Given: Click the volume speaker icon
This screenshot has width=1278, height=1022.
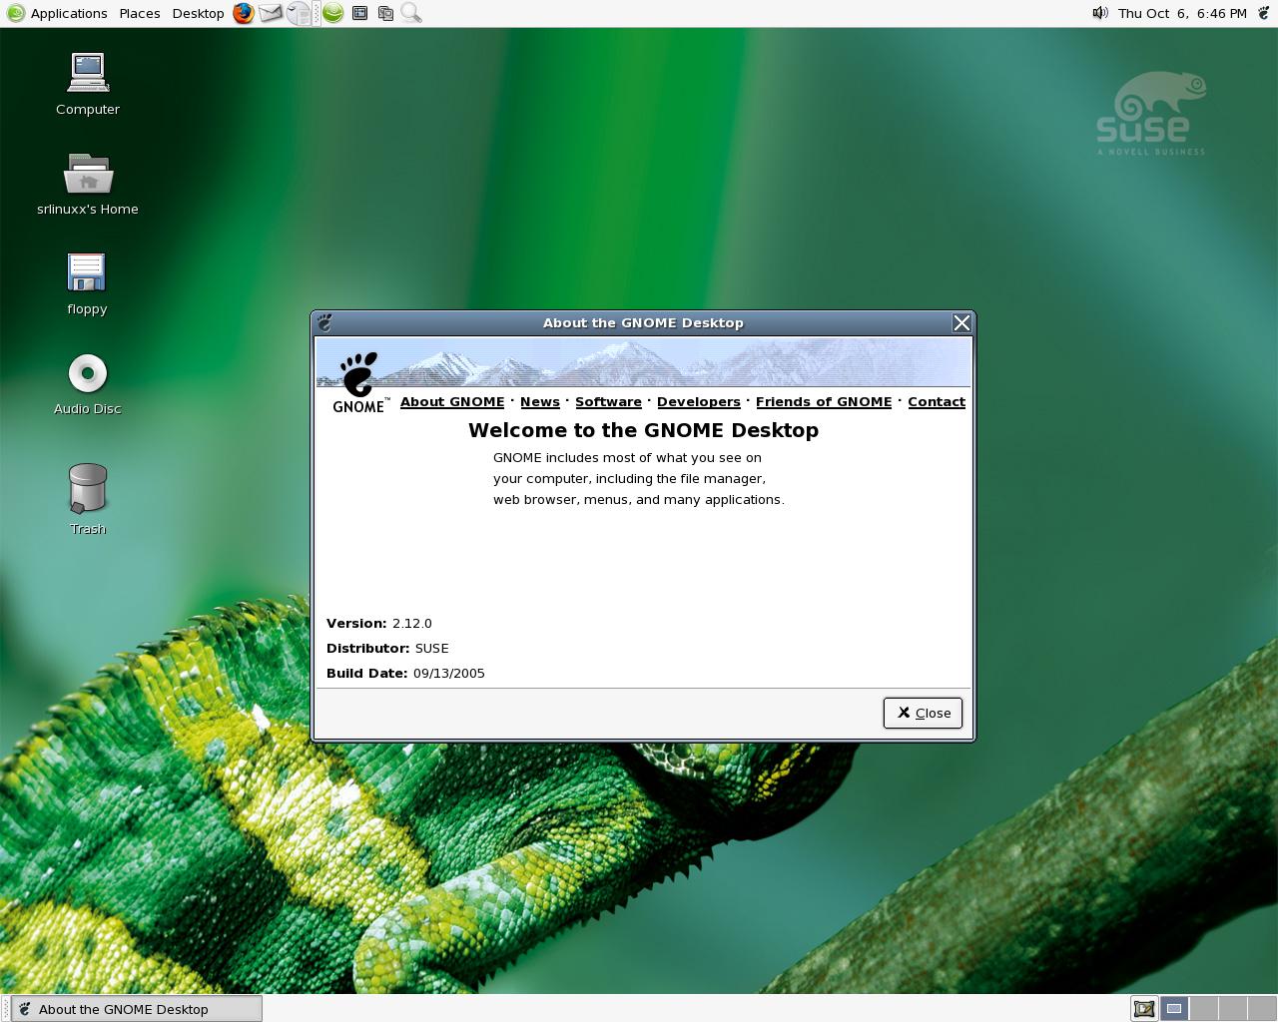Looking at the screenshot, I should click(x=1100, y=13).
